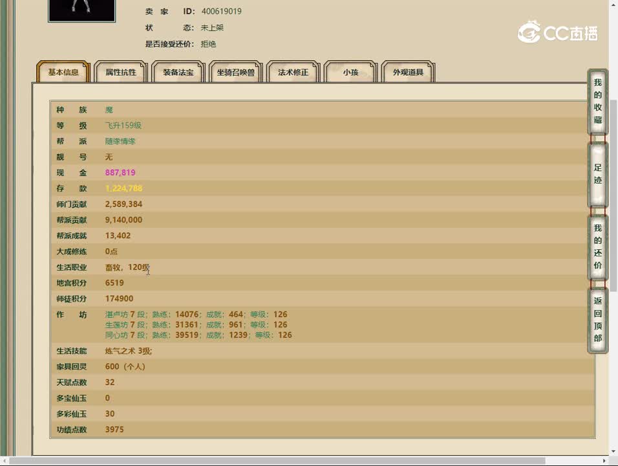This screenshot has height=466, width=618.
Task: Click 返回顶部 side button
Action: click(x=597, y=320)
